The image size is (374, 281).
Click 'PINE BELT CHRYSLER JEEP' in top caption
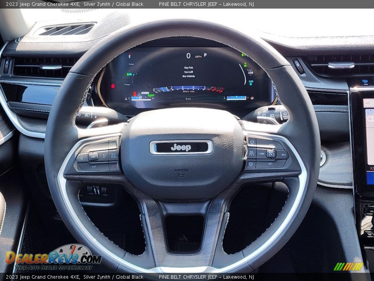(188, 4)
